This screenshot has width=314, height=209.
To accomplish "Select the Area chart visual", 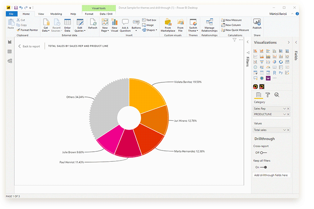I will [262, 56].
